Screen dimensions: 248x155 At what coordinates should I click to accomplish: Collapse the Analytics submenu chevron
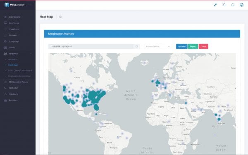[x=31, y=54]
